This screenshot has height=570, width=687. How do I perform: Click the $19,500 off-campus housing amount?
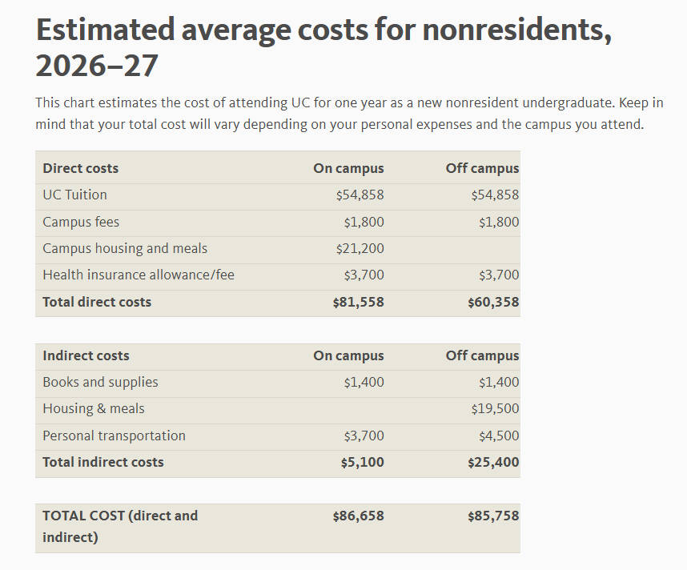[495, 408]
